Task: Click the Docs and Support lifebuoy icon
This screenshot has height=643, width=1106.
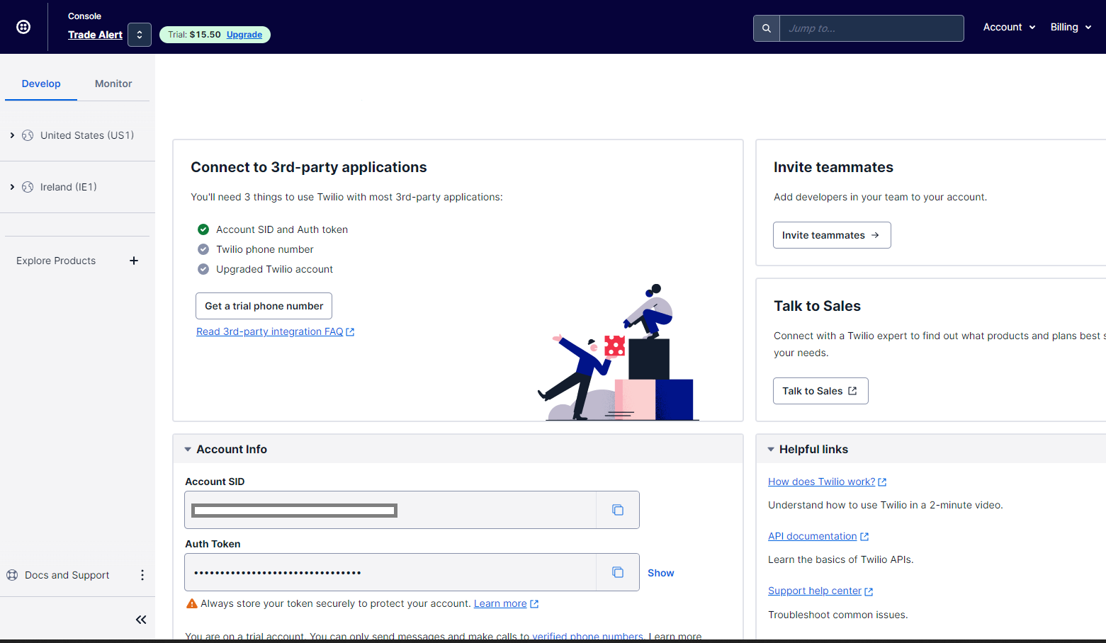Action: point(12,575)
